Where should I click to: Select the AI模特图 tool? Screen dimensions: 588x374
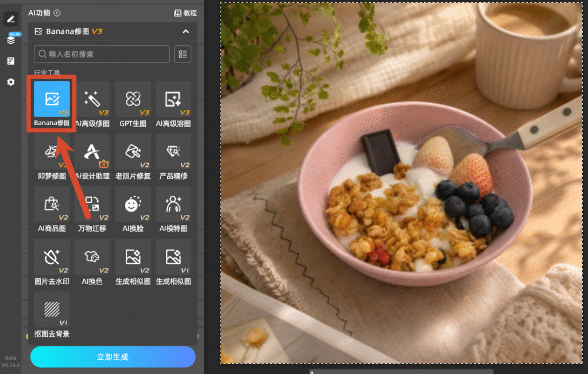point(173,209)
